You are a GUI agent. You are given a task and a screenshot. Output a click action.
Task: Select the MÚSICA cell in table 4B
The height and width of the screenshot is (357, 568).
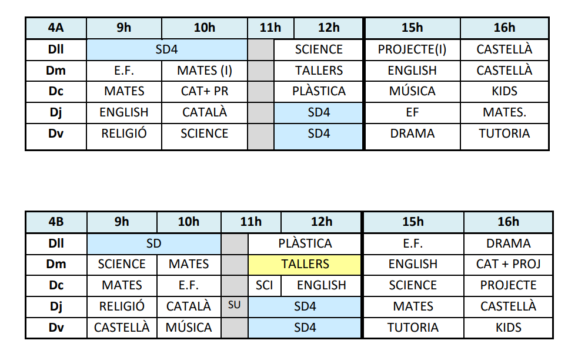coord(189,327)
